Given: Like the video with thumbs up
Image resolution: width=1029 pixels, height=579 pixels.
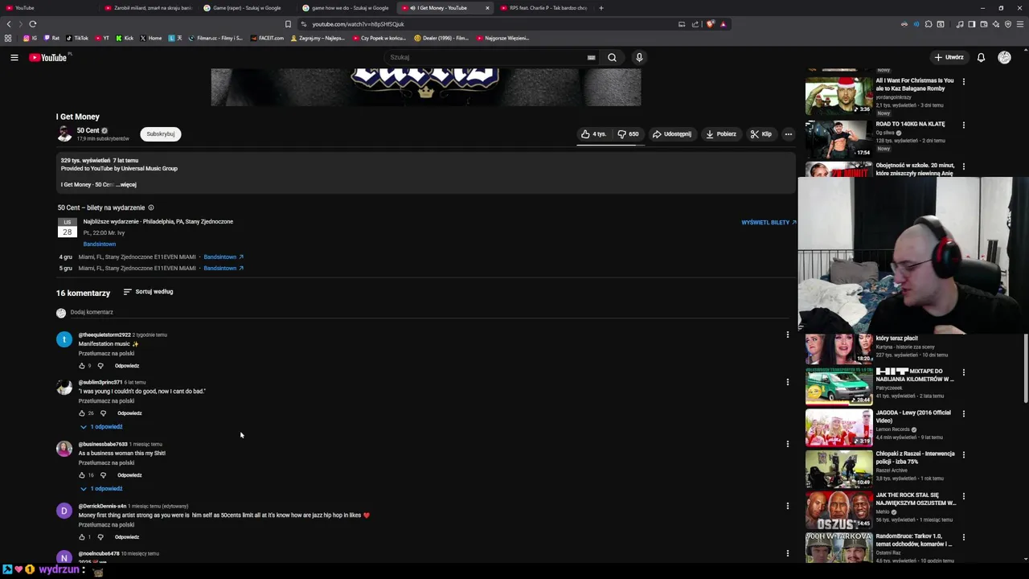Looking at the screenshot, I should click(x=594, y=134).
